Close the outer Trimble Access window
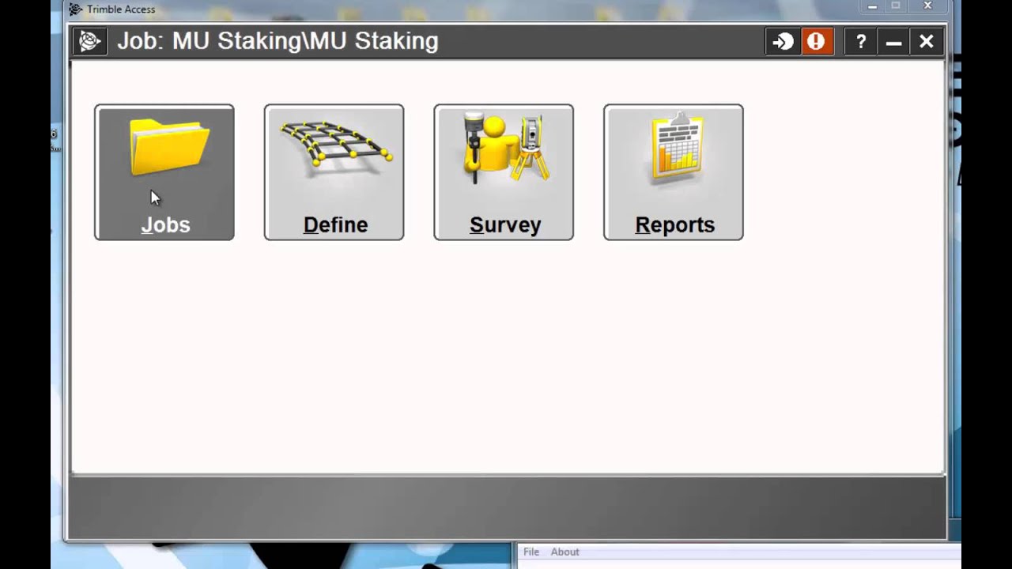 point(929,6)
